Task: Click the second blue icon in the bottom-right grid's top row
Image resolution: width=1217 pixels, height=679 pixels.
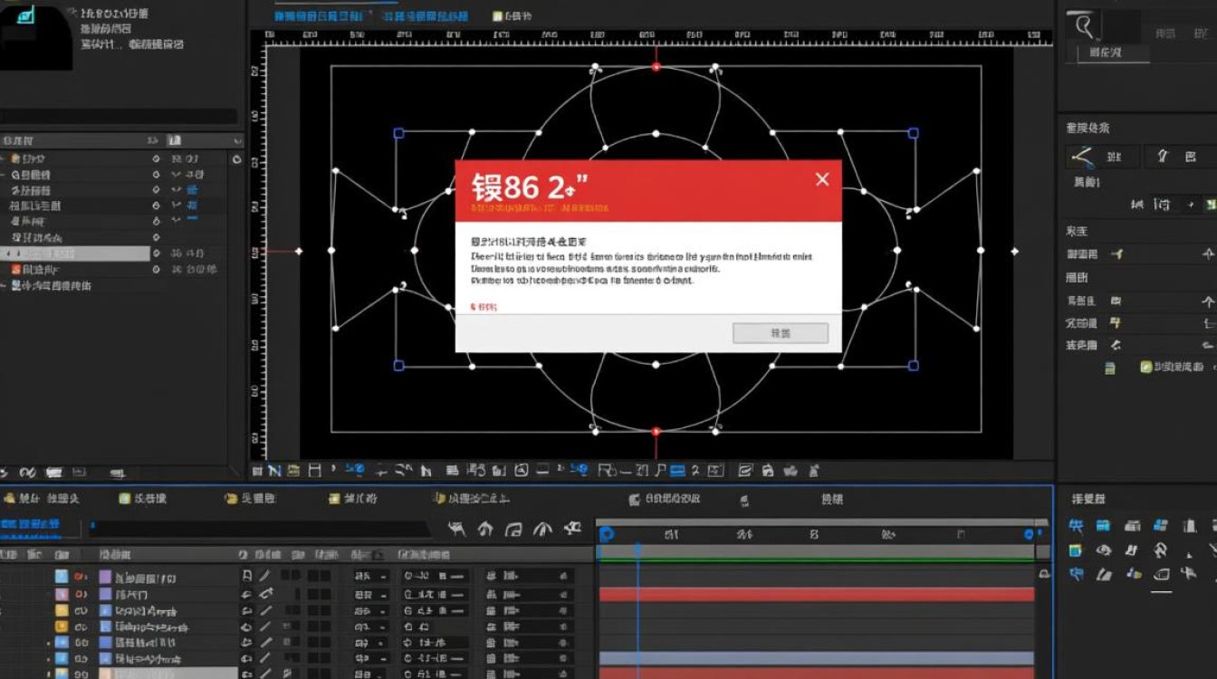Action: click(1103, 526)
